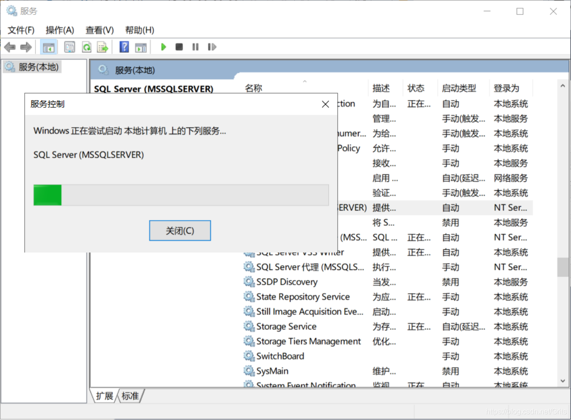
Task: Click the gear icon beside Still Image Acquisition
Action: click(249, 312)
